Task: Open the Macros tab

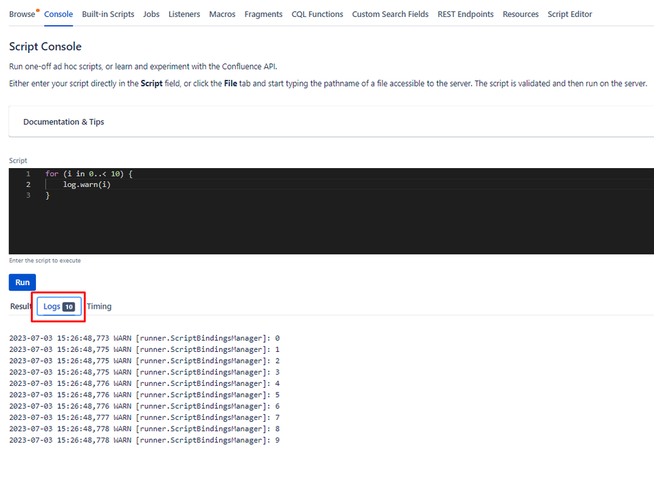Action: (223, 14)
